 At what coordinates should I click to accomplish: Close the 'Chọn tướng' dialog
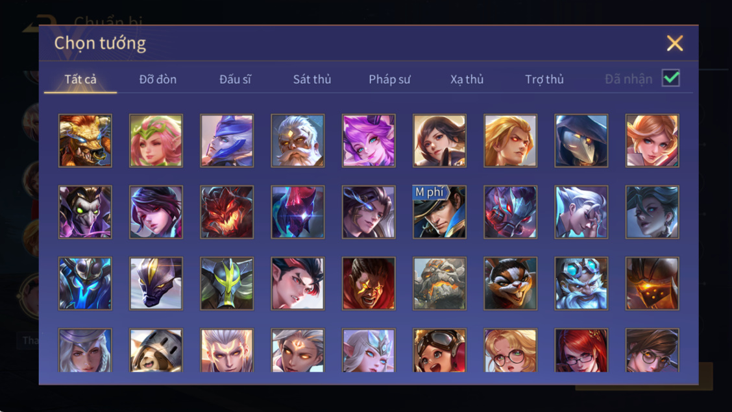675,43
